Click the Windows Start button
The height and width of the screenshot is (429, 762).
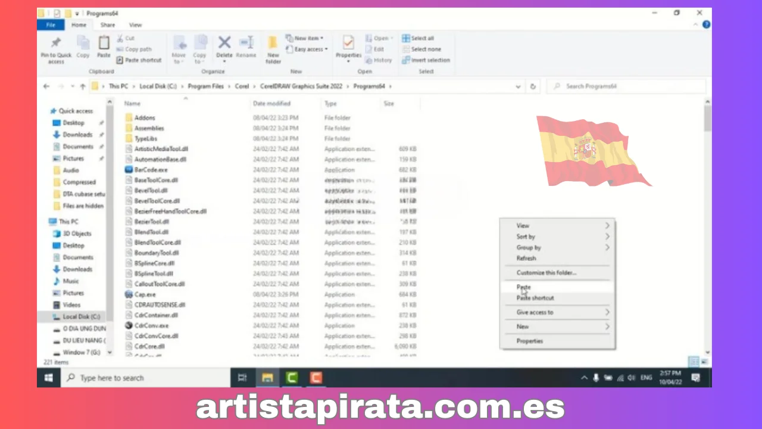(49, 378)
